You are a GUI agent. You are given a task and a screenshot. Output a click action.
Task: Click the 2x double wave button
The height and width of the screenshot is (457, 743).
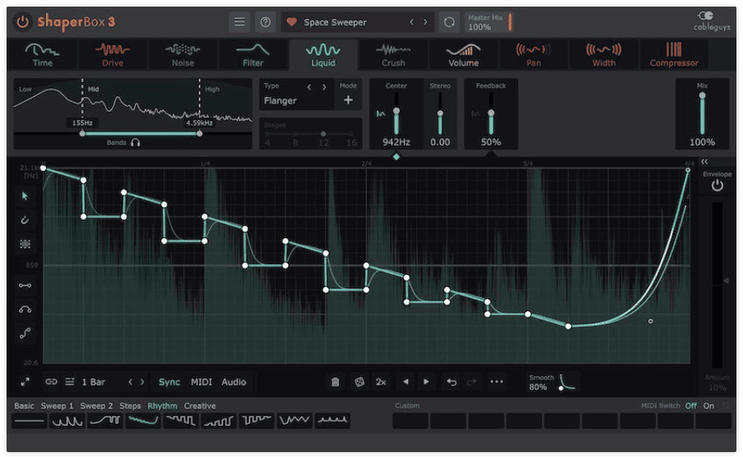(x=381, y=382)
